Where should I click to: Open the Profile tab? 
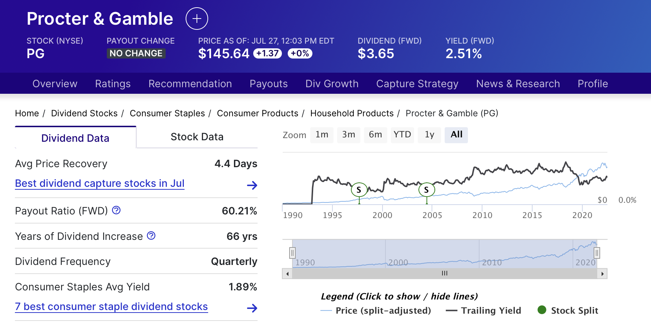(x=593, y=84)
